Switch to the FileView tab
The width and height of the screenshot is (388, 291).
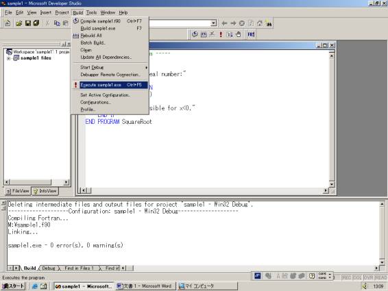tap(18, 191)
